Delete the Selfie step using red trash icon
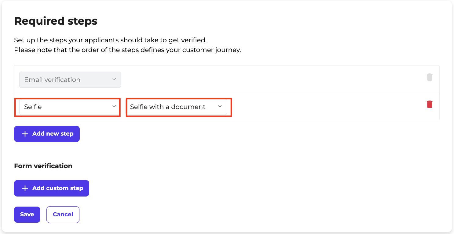 click(430, 104)
